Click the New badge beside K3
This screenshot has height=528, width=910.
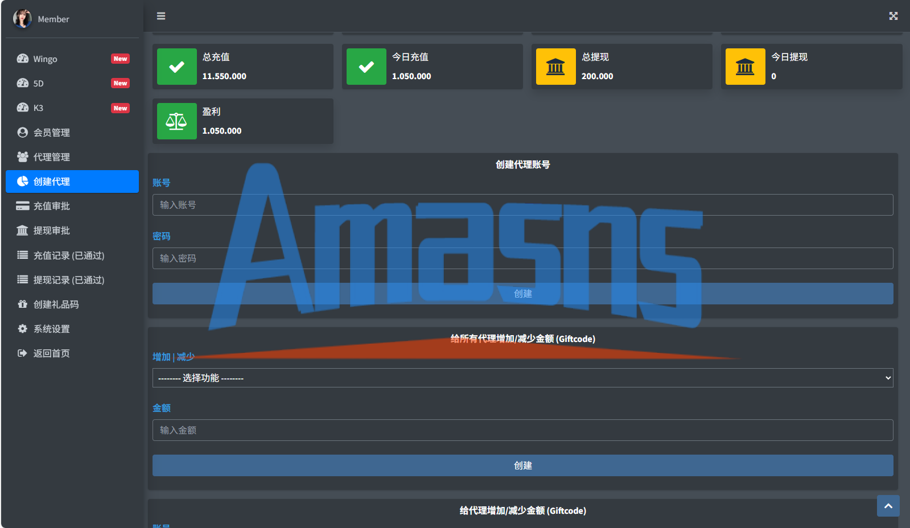(x=120, y=108)
